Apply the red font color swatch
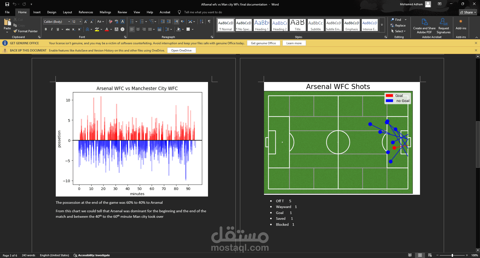This screenshot has width=480, height=258. [x=107, y=29]
